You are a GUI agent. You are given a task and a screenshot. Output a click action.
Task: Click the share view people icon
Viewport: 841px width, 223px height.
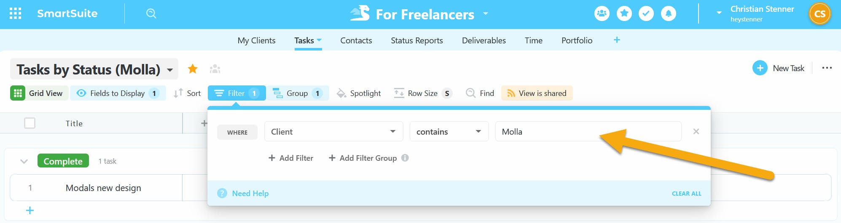click(215, 69)
